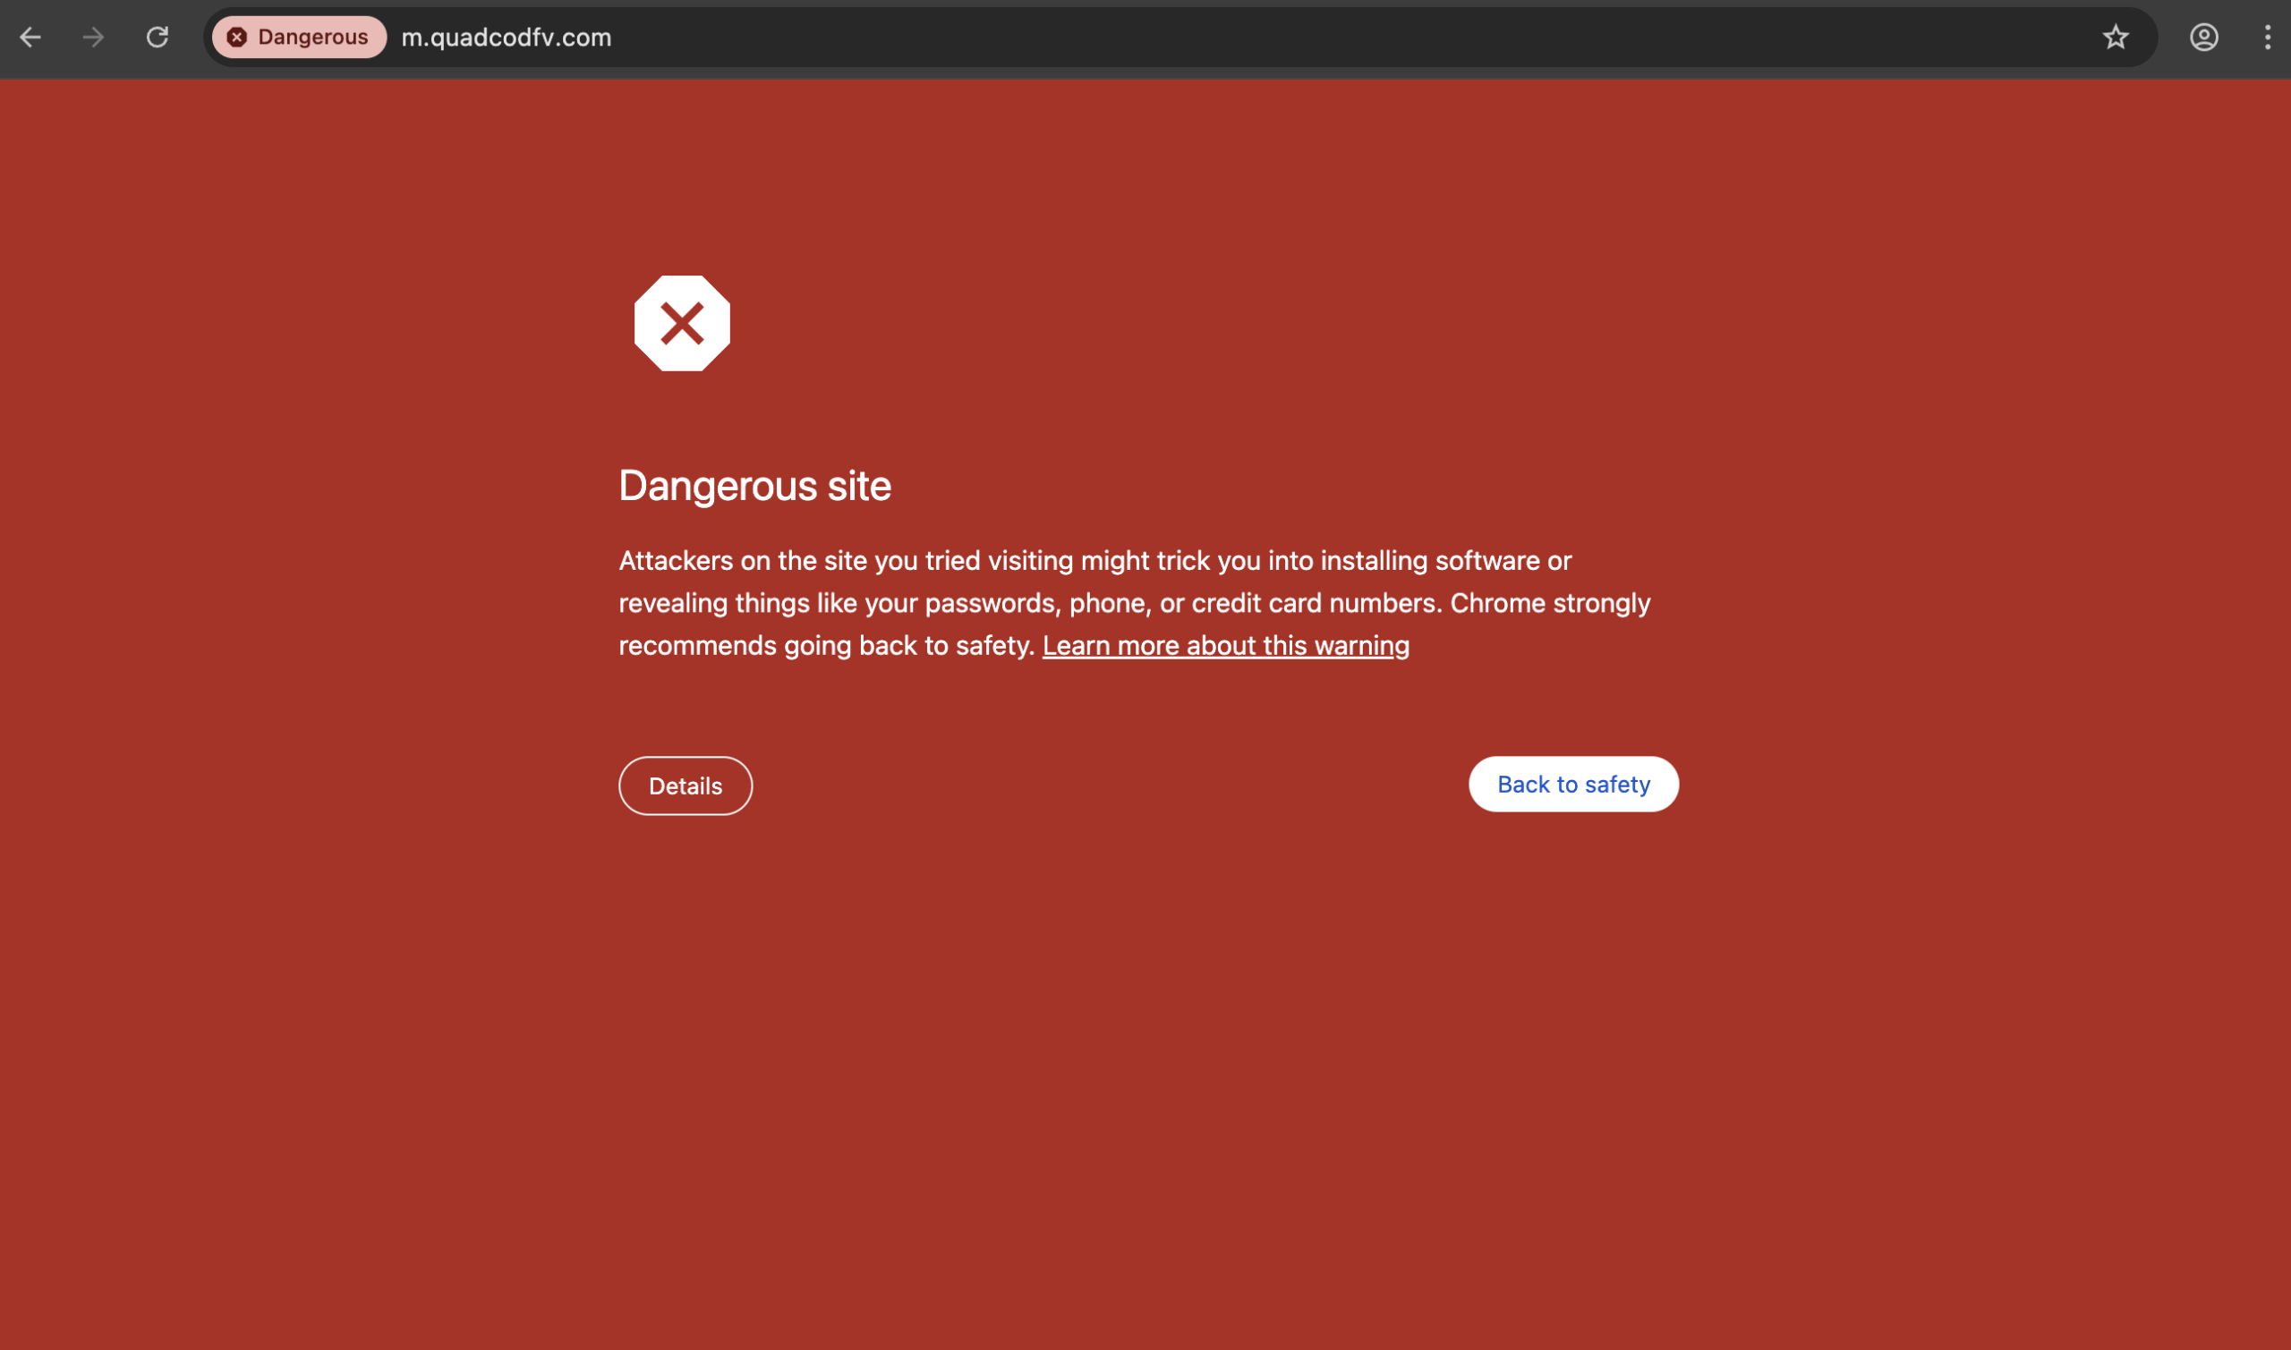Click the forward navigation arrow

click(x=93, y=38)
